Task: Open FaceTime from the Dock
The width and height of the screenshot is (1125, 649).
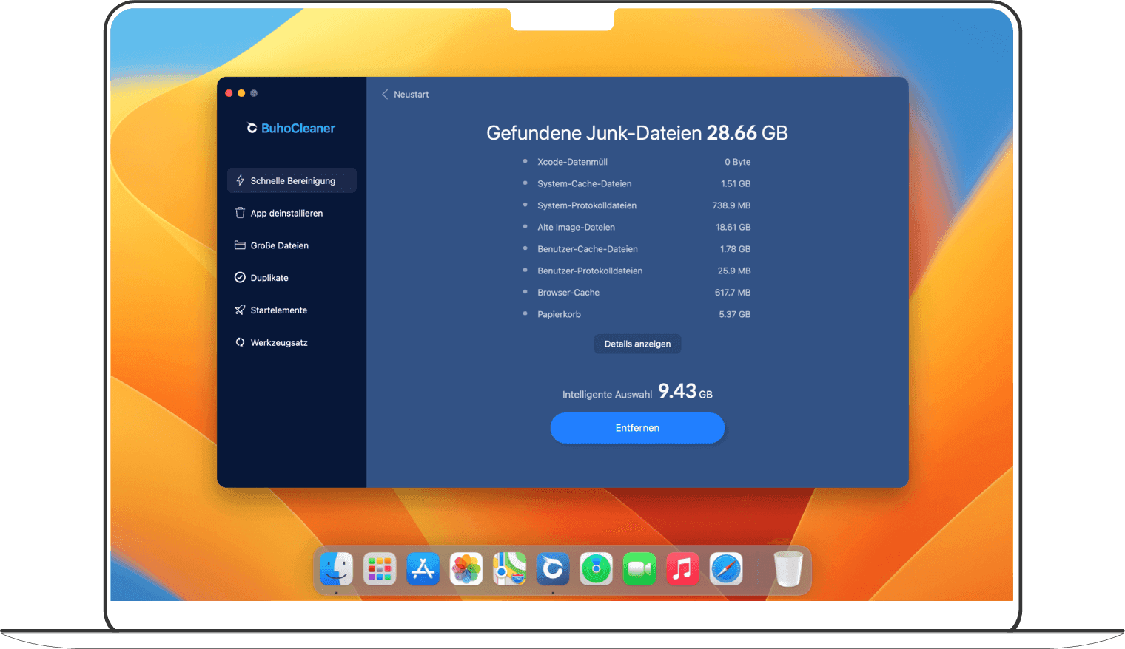Action: coord(639,569)
